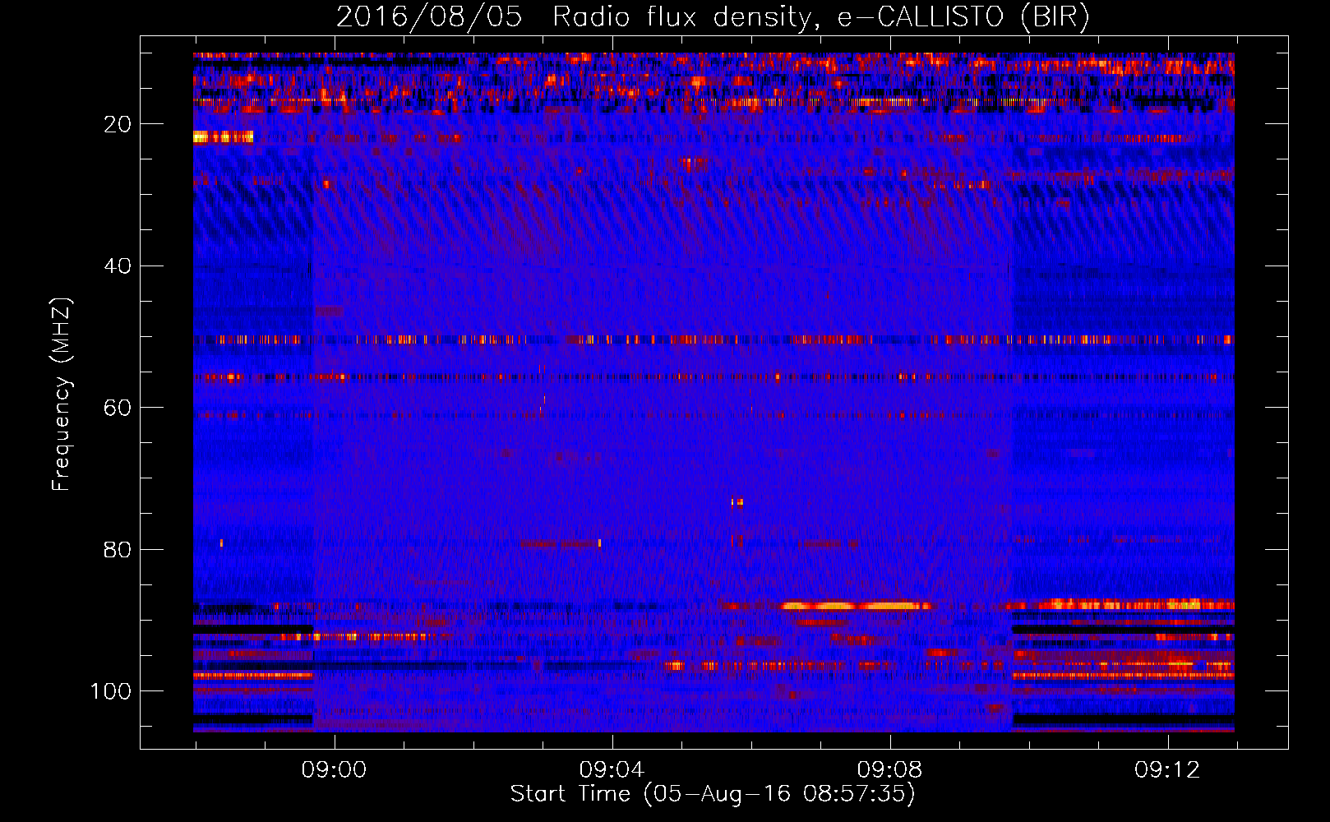
Task: Click the "09:08" time tick label
Action: pyautogui.click(x=889, y=770)
